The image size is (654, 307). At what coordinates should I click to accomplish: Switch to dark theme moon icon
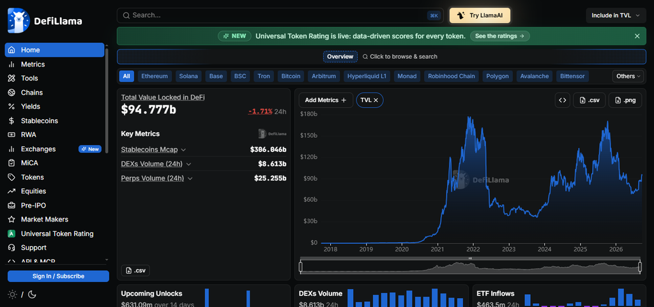tap(32, 294)
